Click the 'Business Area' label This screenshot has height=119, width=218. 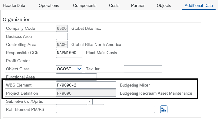[19, 36]
